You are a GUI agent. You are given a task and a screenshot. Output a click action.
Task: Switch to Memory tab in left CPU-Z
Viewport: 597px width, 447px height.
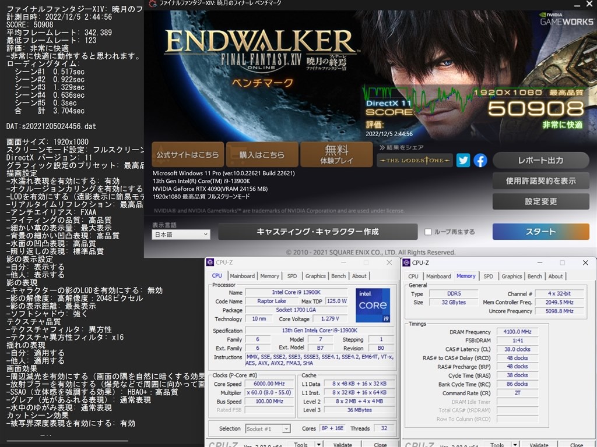coord(270,276)
